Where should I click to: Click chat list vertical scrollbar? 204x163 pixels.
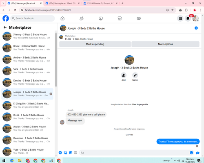pos(56,60)
